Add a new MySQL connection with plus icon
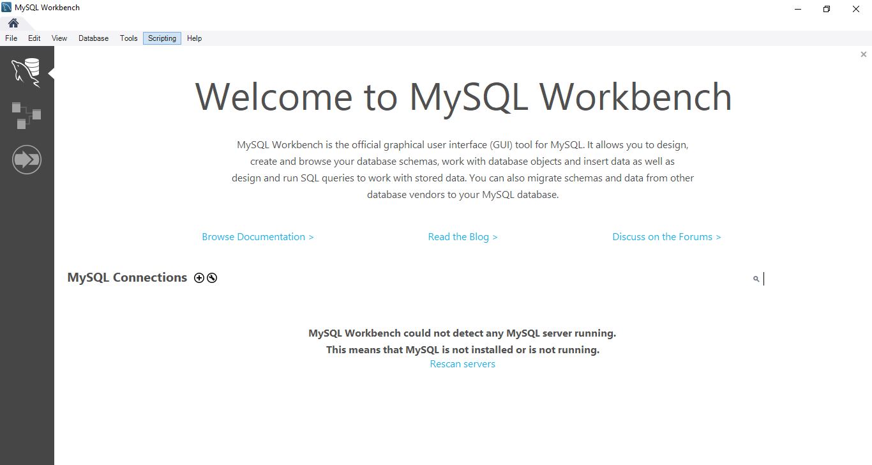 (199, 278)
